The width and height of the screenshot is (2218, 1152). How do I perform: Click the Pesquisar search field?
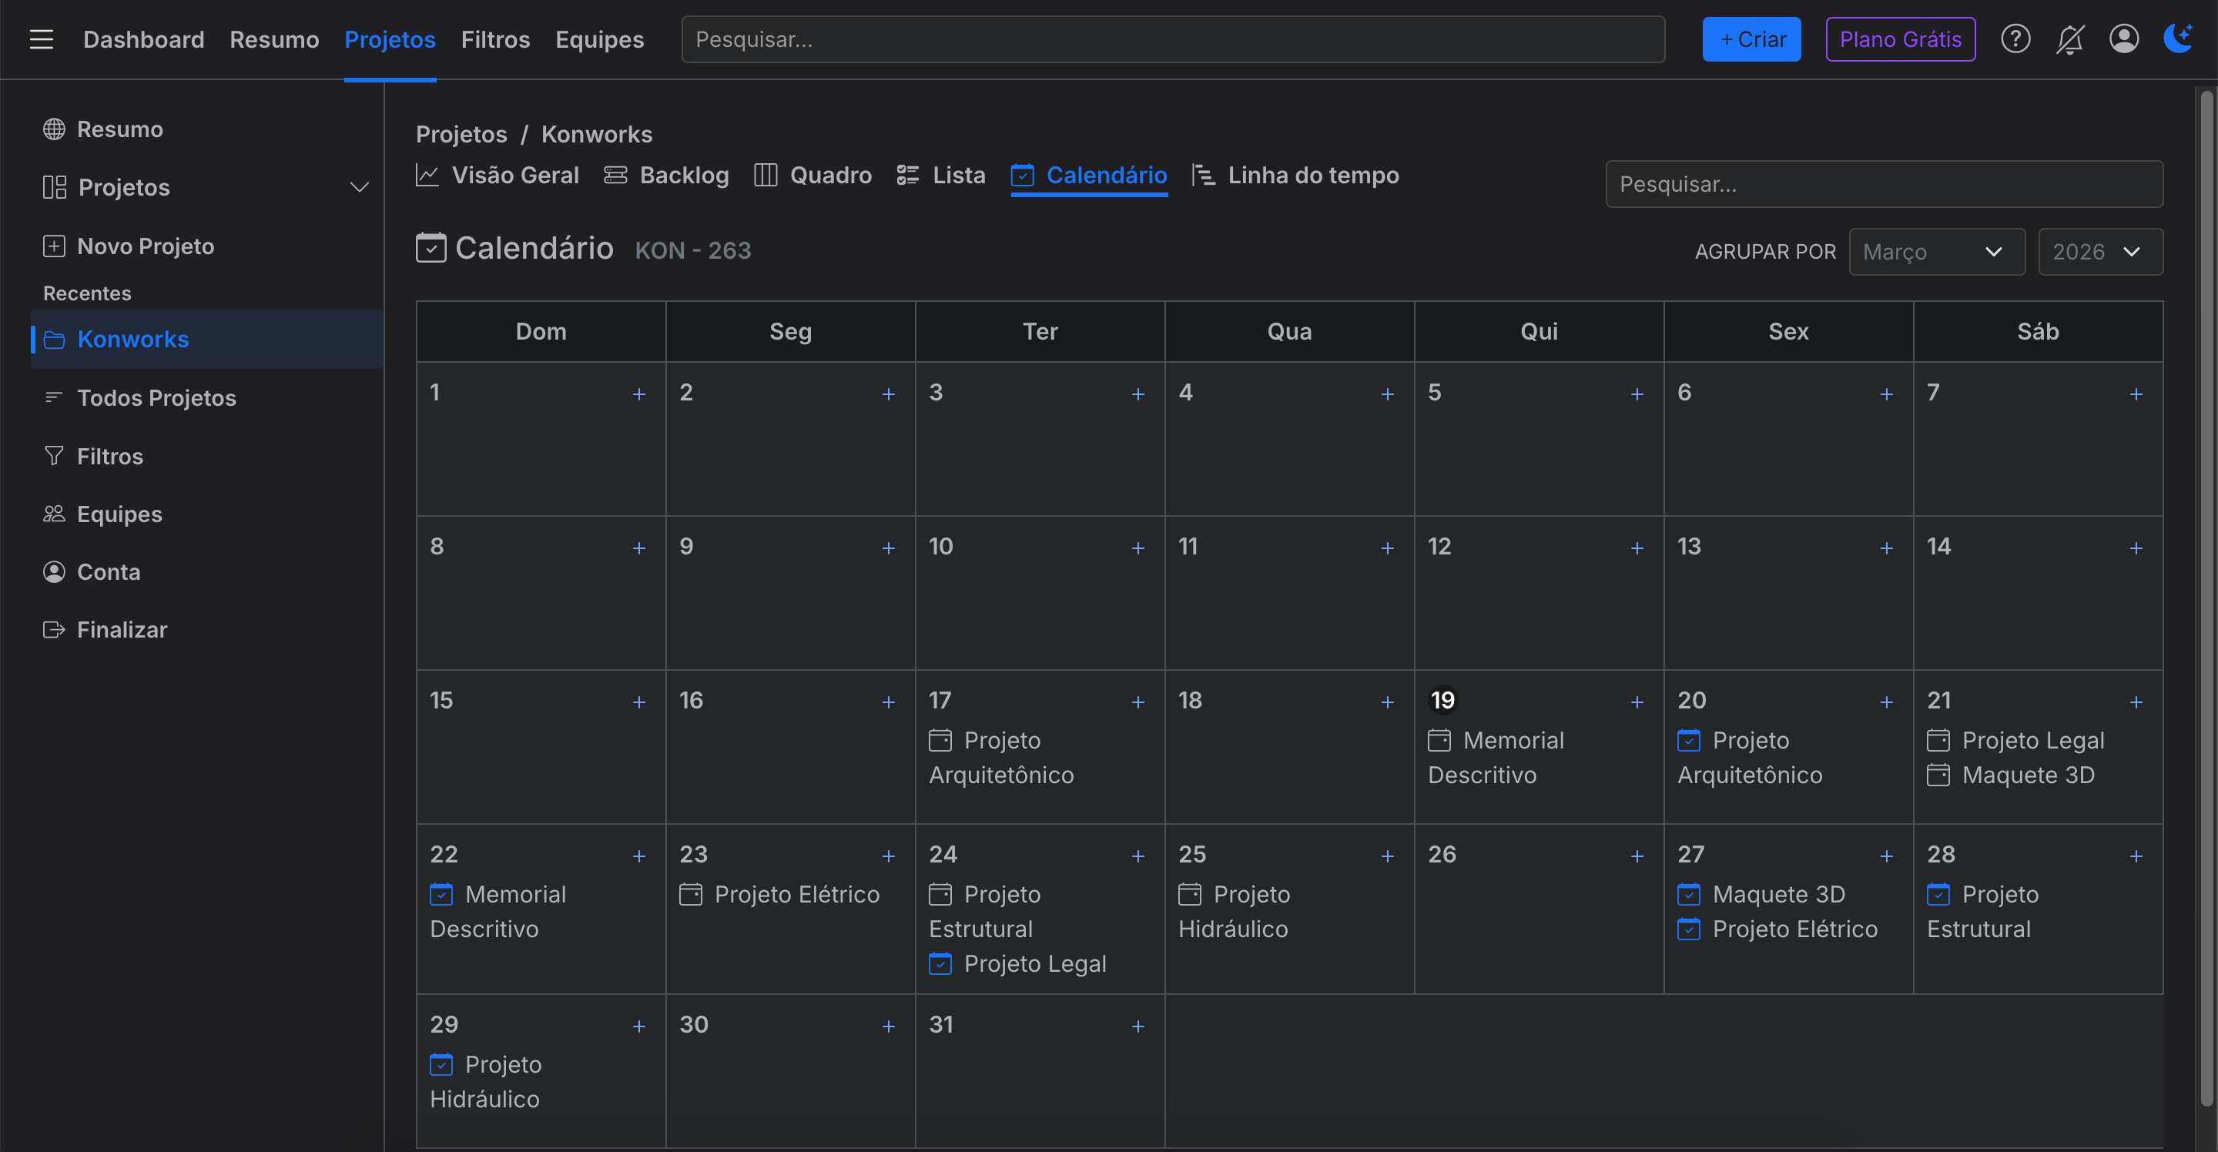[1171, 39]
